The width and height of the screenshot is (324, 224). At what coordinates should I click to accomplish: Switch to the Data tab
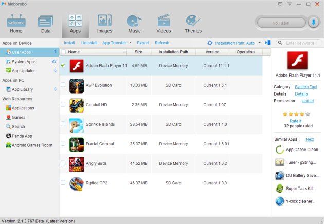[46, 24]
